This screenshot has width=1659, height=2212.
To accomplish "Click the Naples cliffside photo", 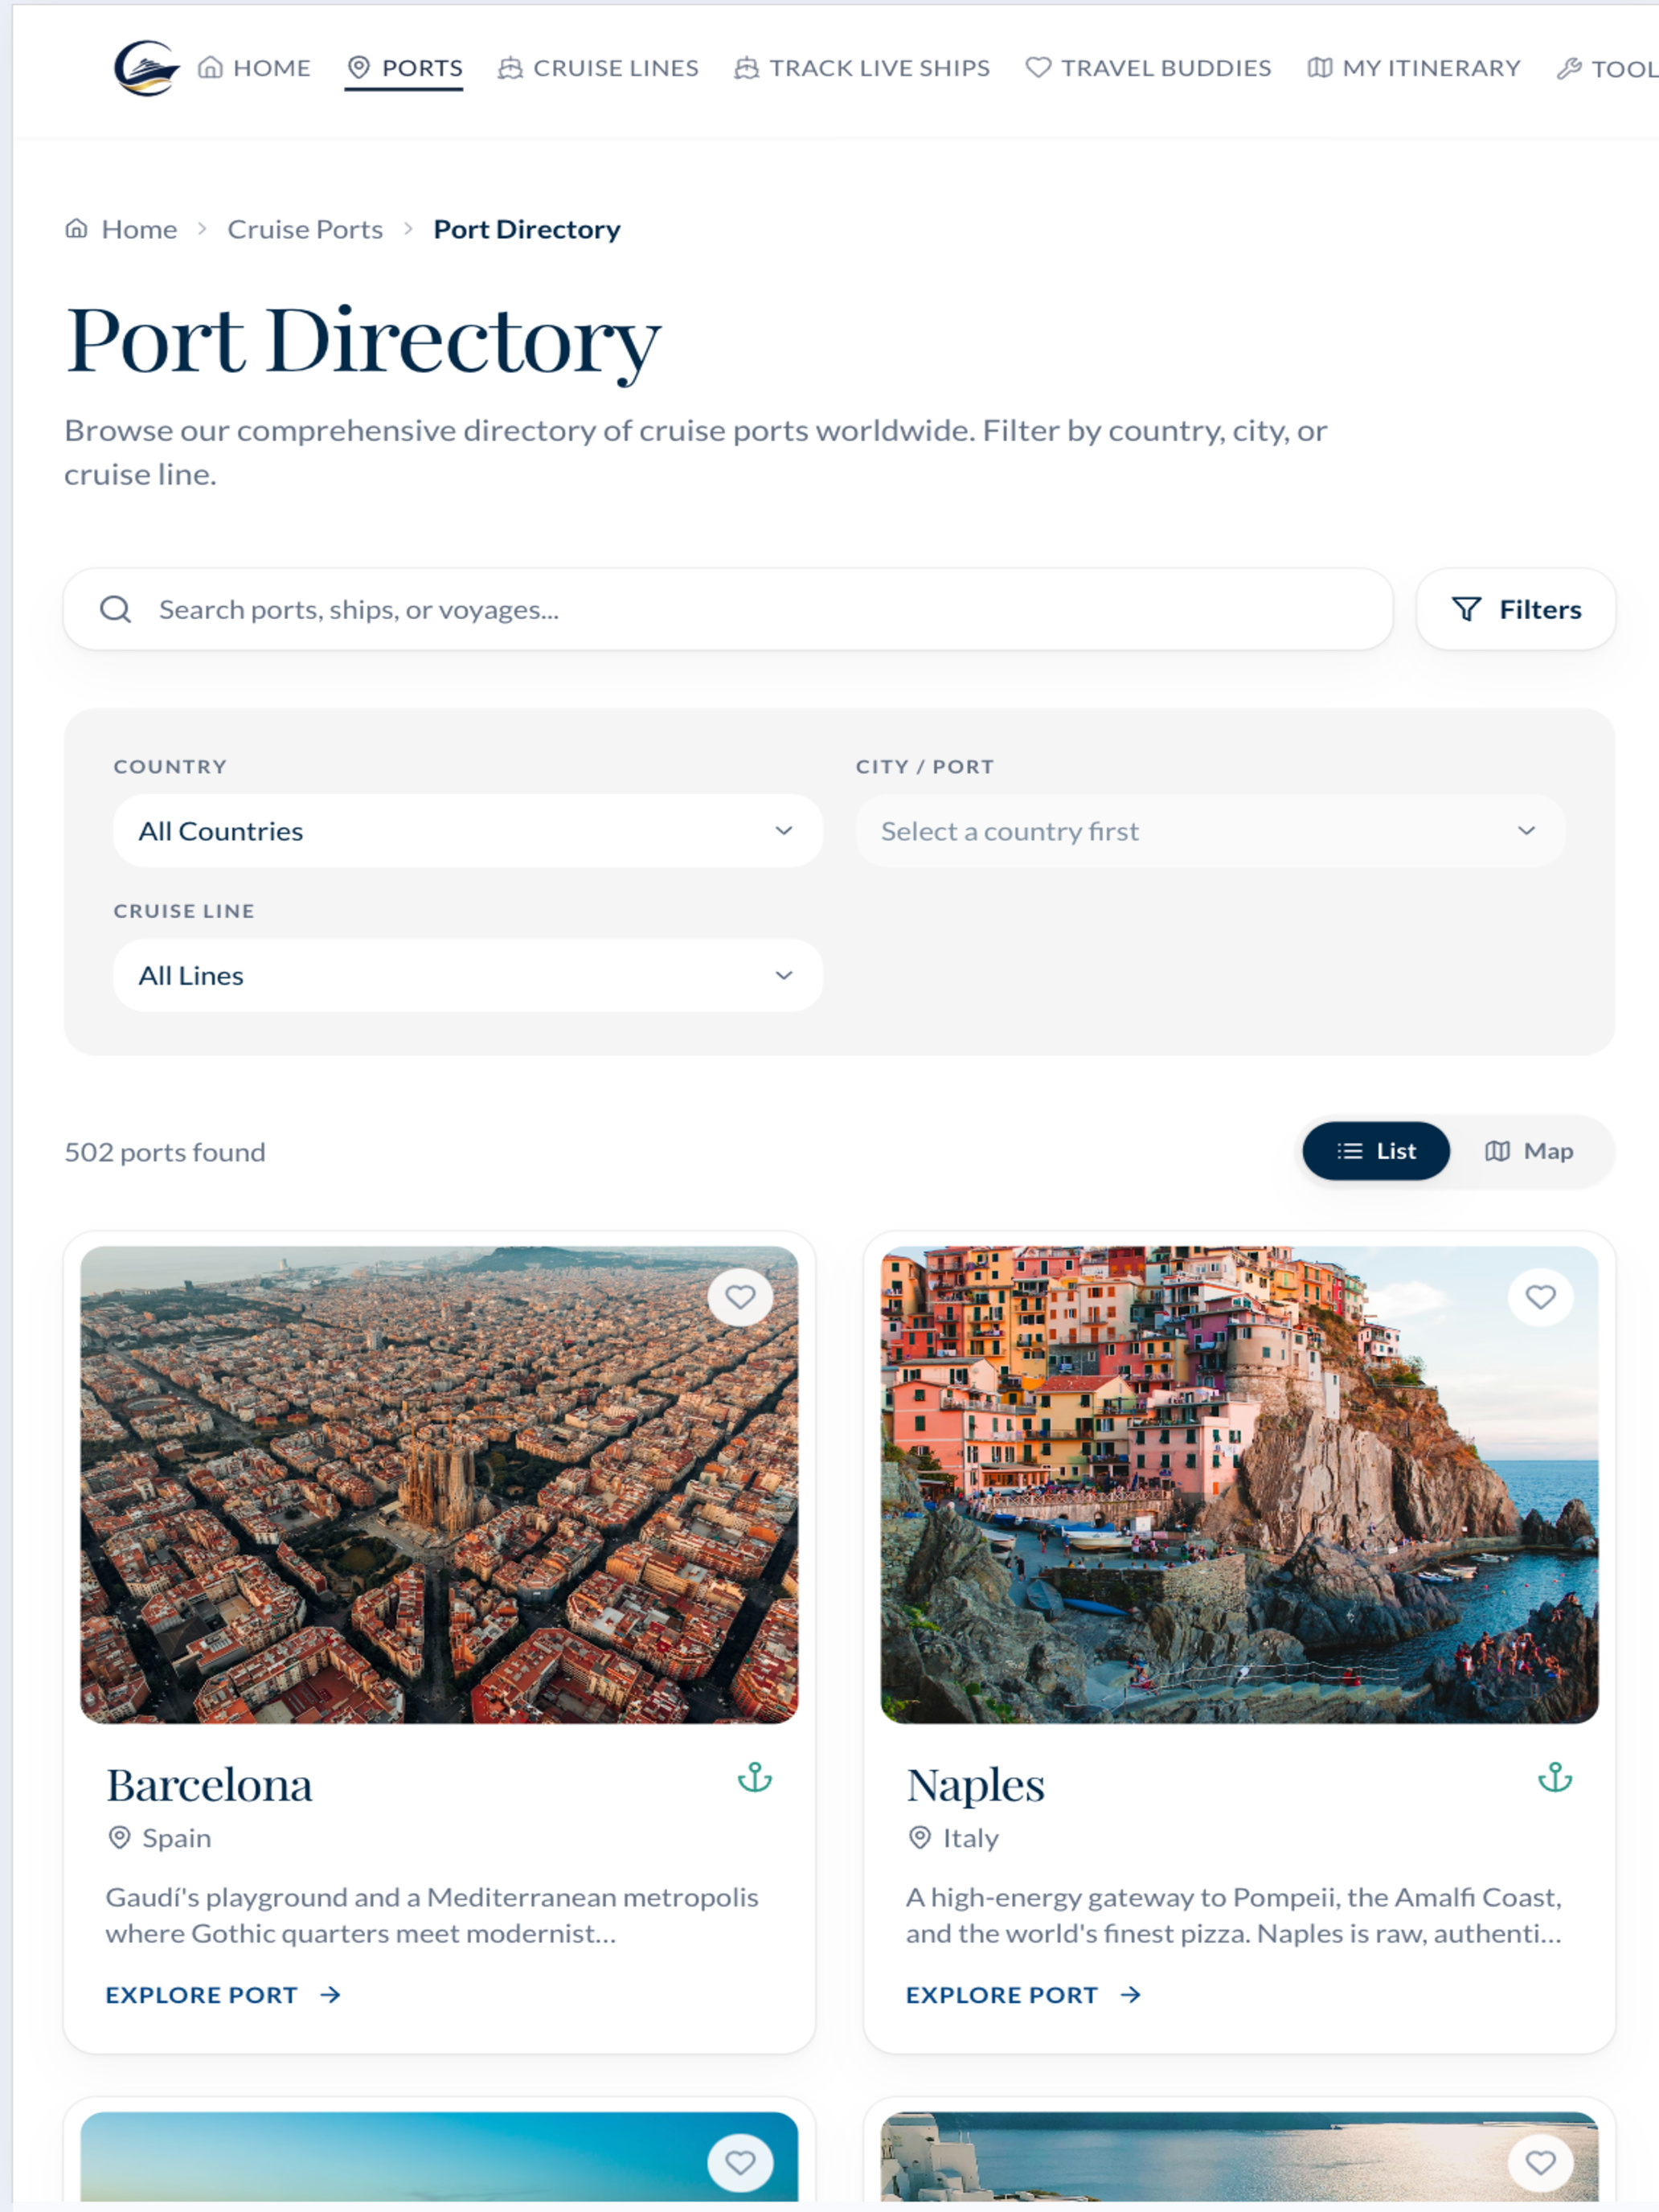I will (1239, 1484).
